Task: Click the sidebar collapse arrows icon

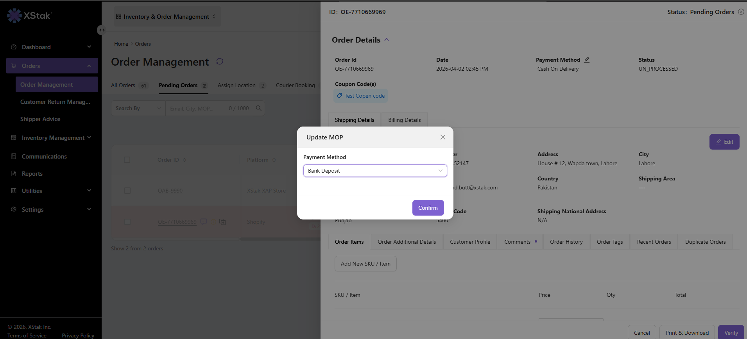Action: click(102, 30)
